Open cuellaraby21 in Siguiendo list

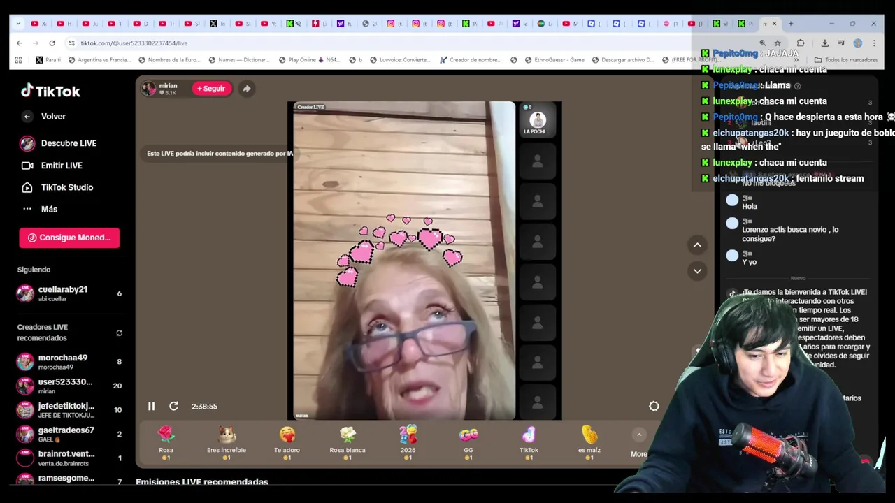(x=69, y=293)
